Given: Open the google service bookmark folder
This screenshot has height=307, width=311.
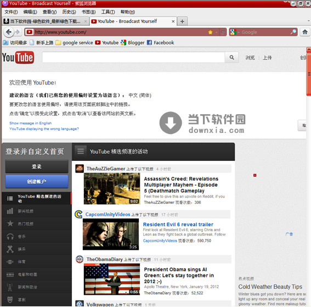Looking at the screenshot, I should (74, 43).
